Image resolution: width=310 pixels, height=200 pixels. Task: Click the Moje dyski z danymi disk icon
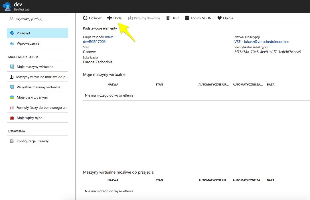(12, 97)
